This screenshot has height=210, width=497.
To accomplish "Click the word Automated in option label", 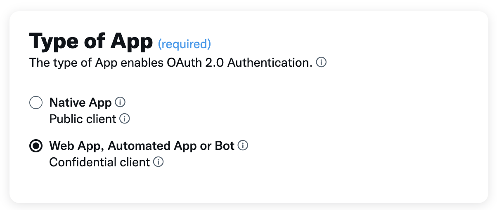I will click(x=134, y=146).
